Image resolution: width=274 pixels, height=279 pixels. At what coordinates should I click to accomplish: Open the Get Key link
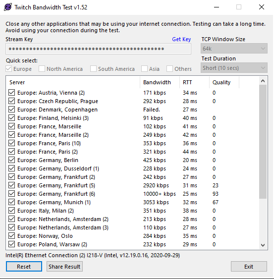coord(181,39)
